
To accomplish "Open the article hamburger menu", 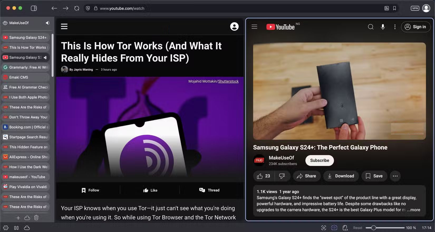I will click(x=64, y=26).
